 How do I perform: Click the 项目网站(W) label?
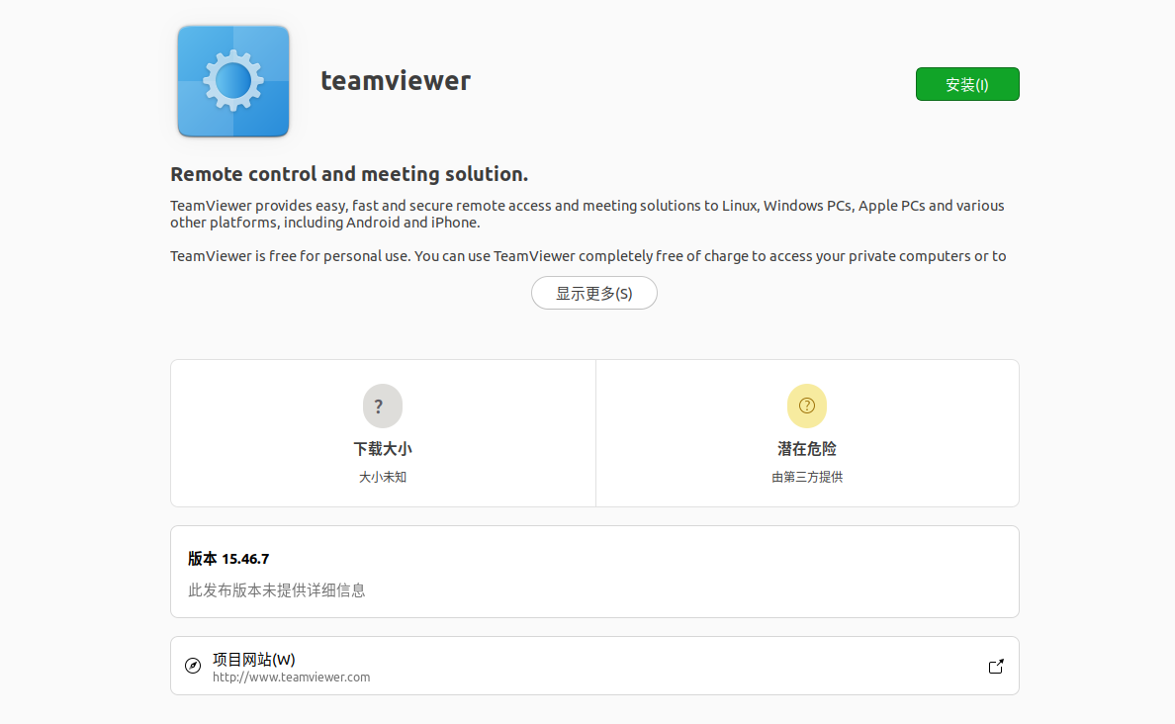coord(254,660)
